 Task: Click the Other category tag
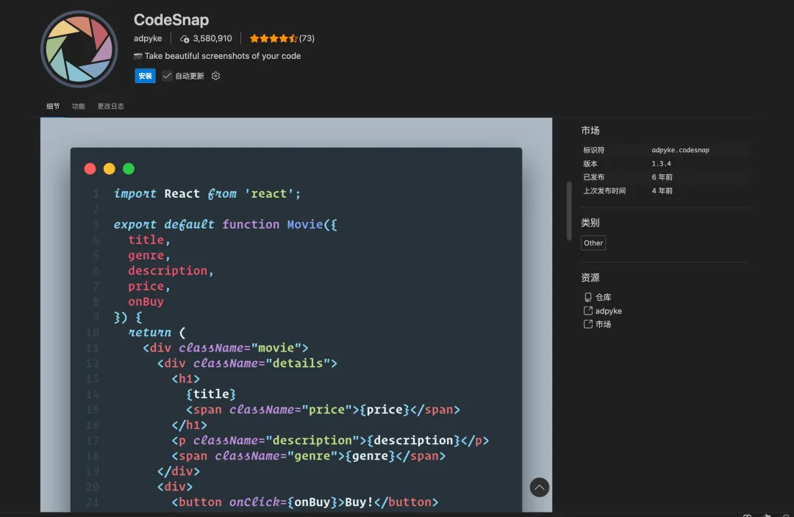pyautogui.click(x=593, y=243)
